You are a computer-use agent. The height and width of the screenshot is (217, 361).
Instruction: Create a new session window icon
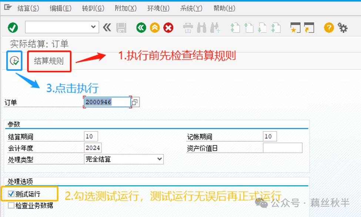295,28
